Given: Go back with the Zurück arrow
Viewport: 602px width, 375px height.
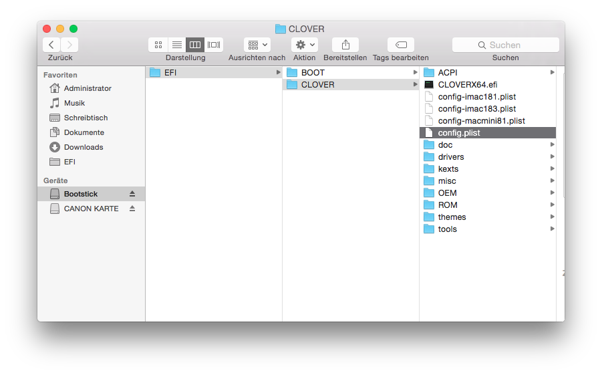Looking at the screenshot, I should coord(51,45).
